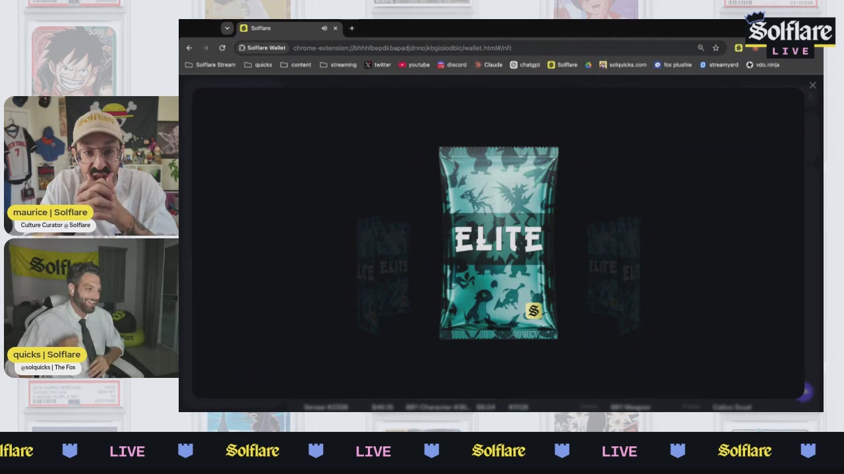
Task: Open the tab search dropdown chevron
Action: (227, 28)
